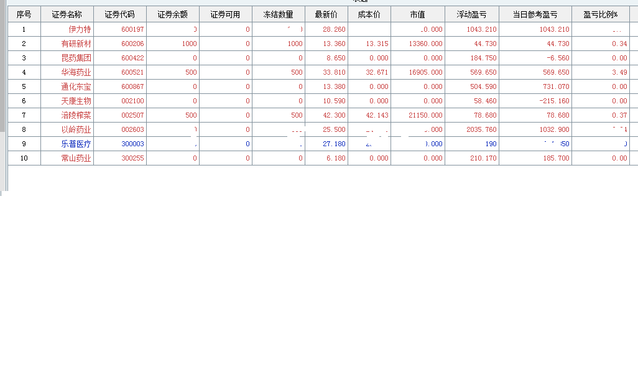Screen dimensions: 638x382
Task: Click stock code 600206
Action: point(132,44)
